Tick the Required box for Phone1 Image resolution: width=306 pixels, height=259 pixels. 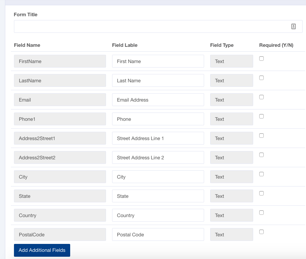(x=261, y=116)
